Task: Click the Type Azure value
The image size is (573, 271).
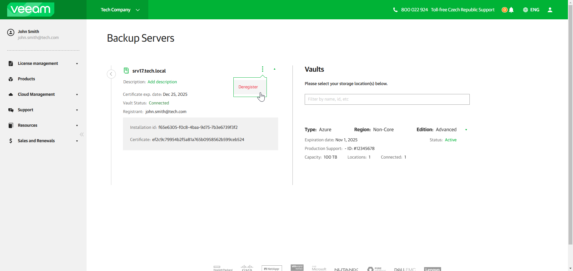Action: [x=325, y=130]
